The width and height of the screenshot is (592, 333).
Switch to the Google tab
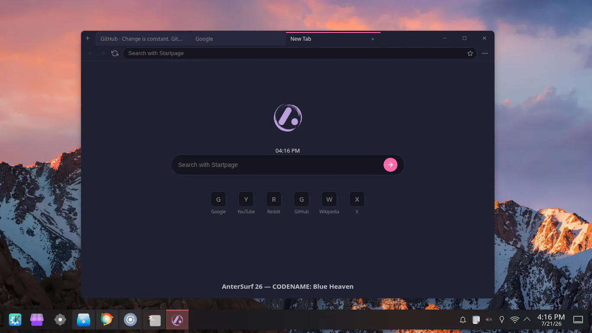coord(238,39)
